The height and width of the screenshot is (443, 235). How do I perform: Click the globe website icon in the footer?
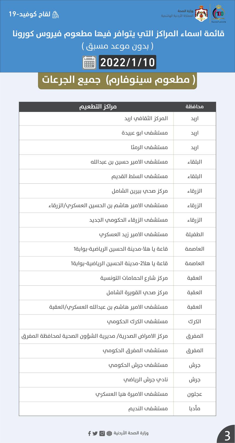(x=109, y=433)
